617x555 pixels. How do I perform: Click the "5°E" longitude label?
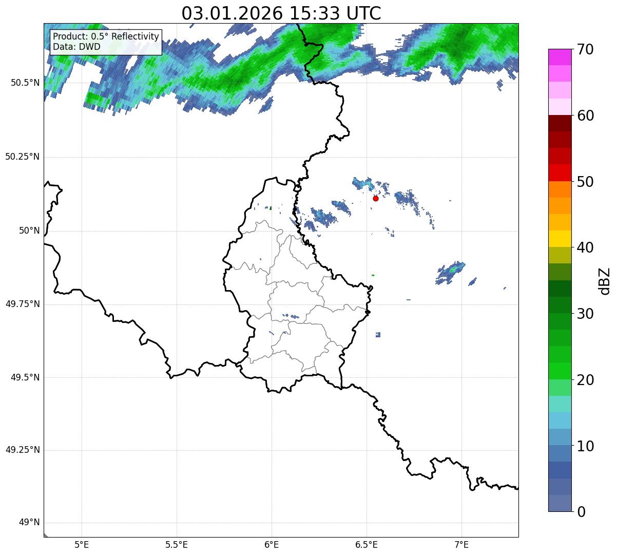click(x=82, y=544)
